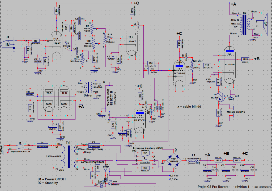This screenshot has height=191, width=272.
Task: Toggle the I3 Sweep switch
Action: [67, 43]
